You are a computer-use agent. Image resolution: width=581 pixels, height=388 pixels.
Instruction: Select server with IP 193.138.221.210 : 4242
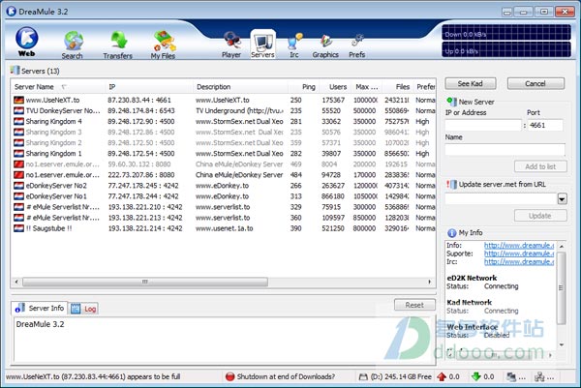coord(224,207)
